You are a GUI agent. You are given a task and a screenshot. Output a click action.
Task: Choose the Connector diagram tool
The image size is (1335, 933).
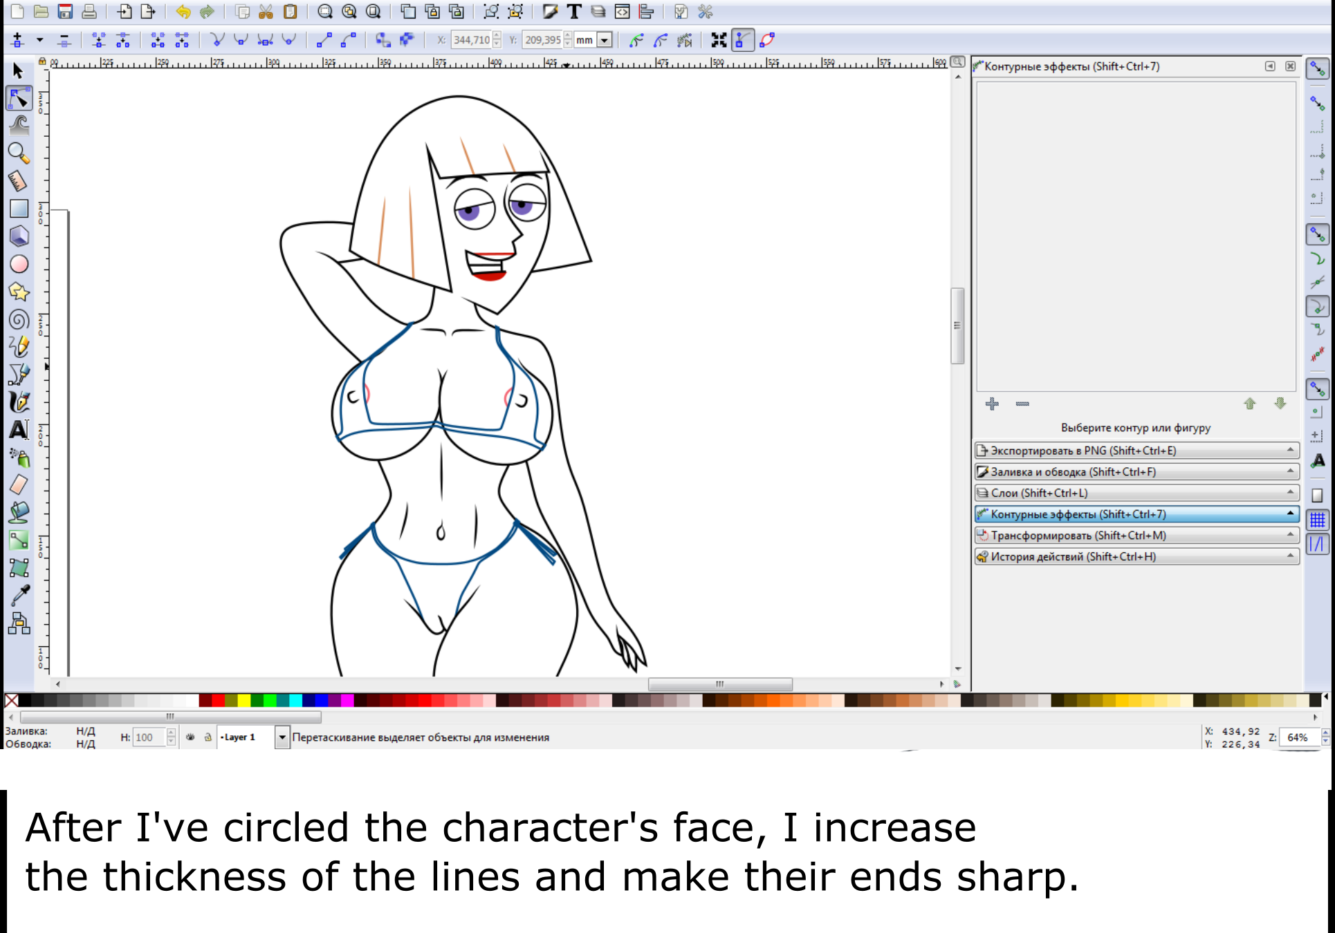pos(19,623)
